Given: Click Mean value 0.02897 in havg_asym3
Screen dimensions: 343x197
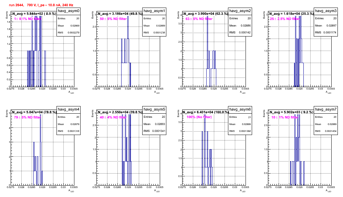Looking at the screenshot, I should pyautogui.click(x=331, y=25).
